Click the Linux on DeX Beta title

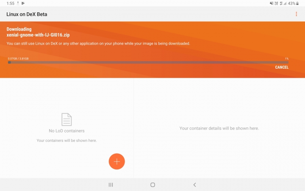27,14
